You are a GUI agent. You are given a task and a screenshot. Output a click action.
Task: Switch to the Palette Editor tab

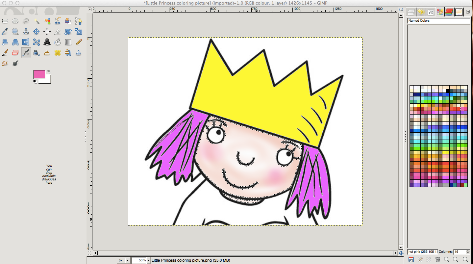(x=440, y=13)
